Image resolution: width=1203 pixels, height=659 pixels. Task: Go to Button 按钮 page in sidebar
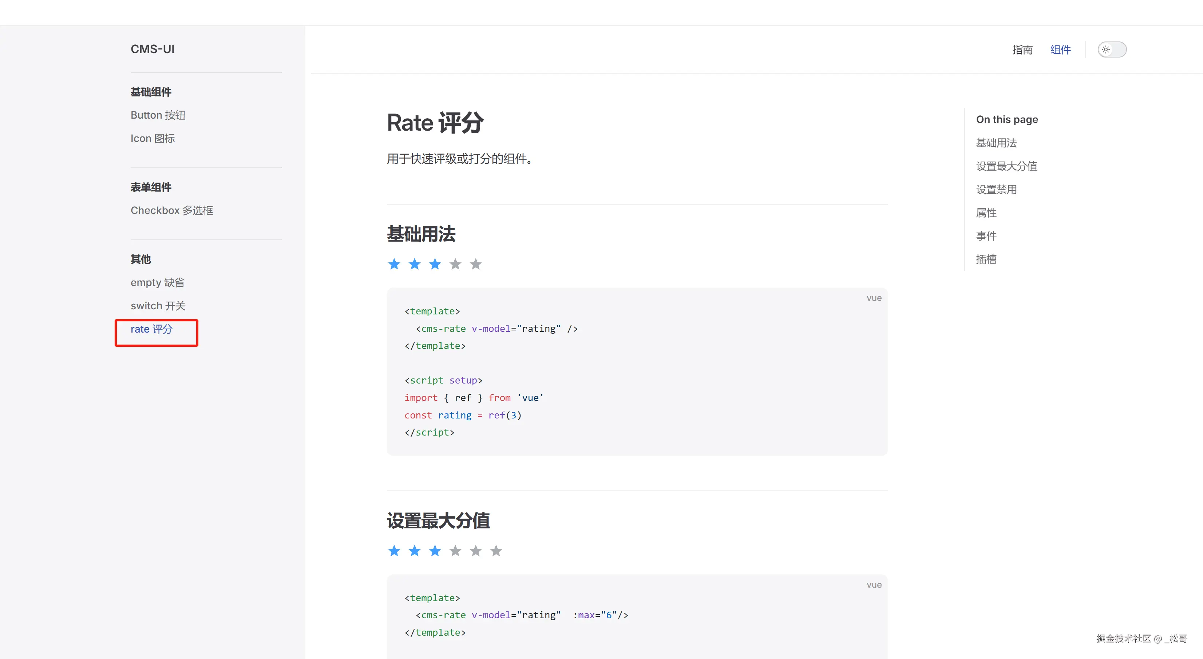click(x=158, y=115)
